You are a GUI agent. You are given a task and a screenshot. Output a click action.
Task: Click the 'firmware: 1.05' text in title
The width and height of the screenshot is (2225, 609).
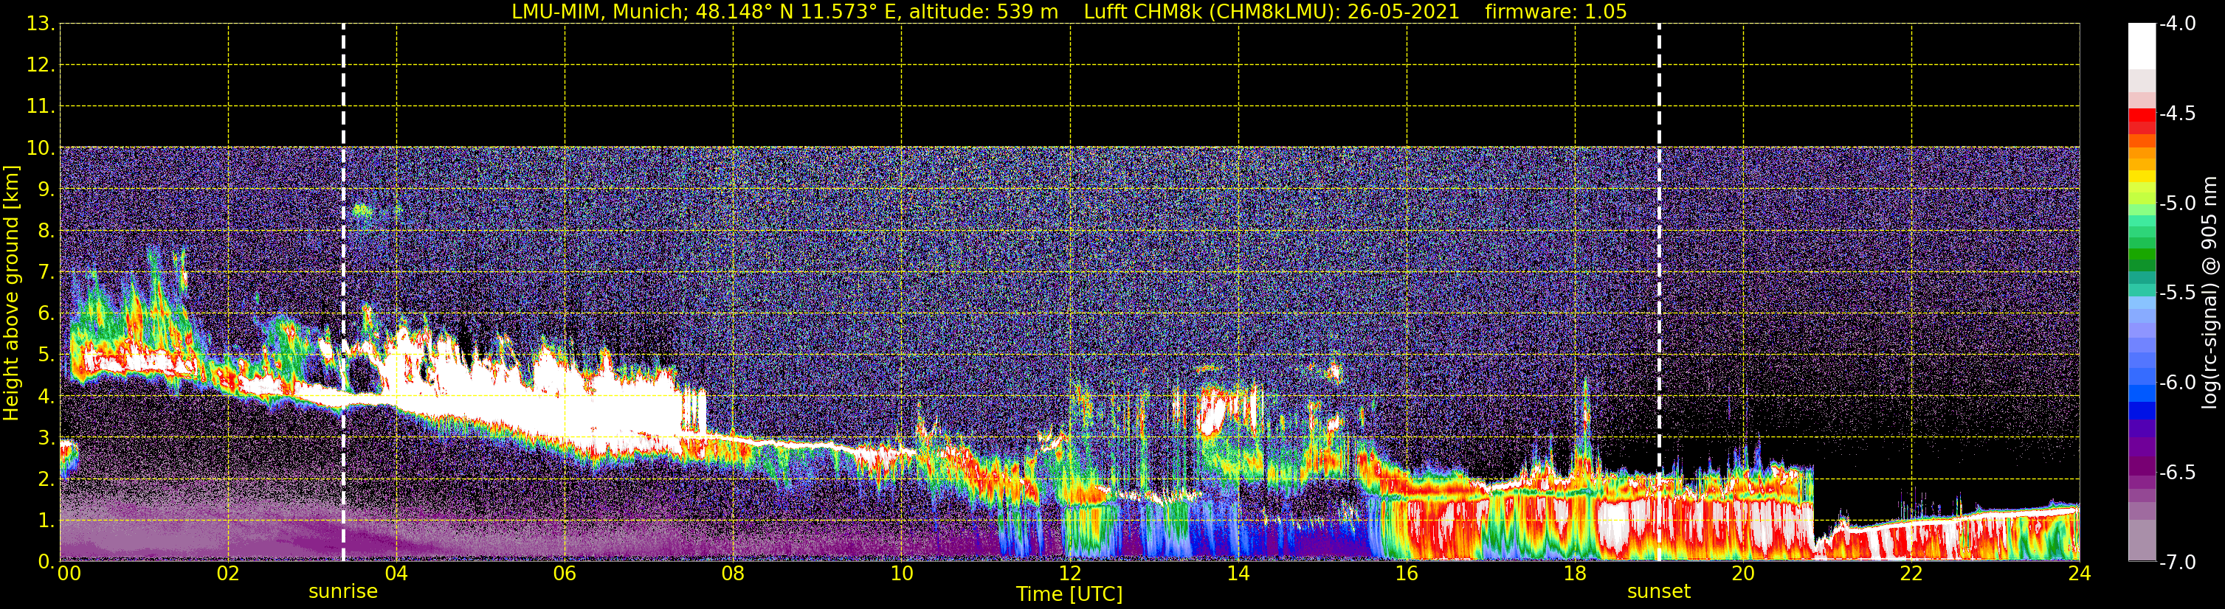pyautogui.click(x=1556, y=12)
